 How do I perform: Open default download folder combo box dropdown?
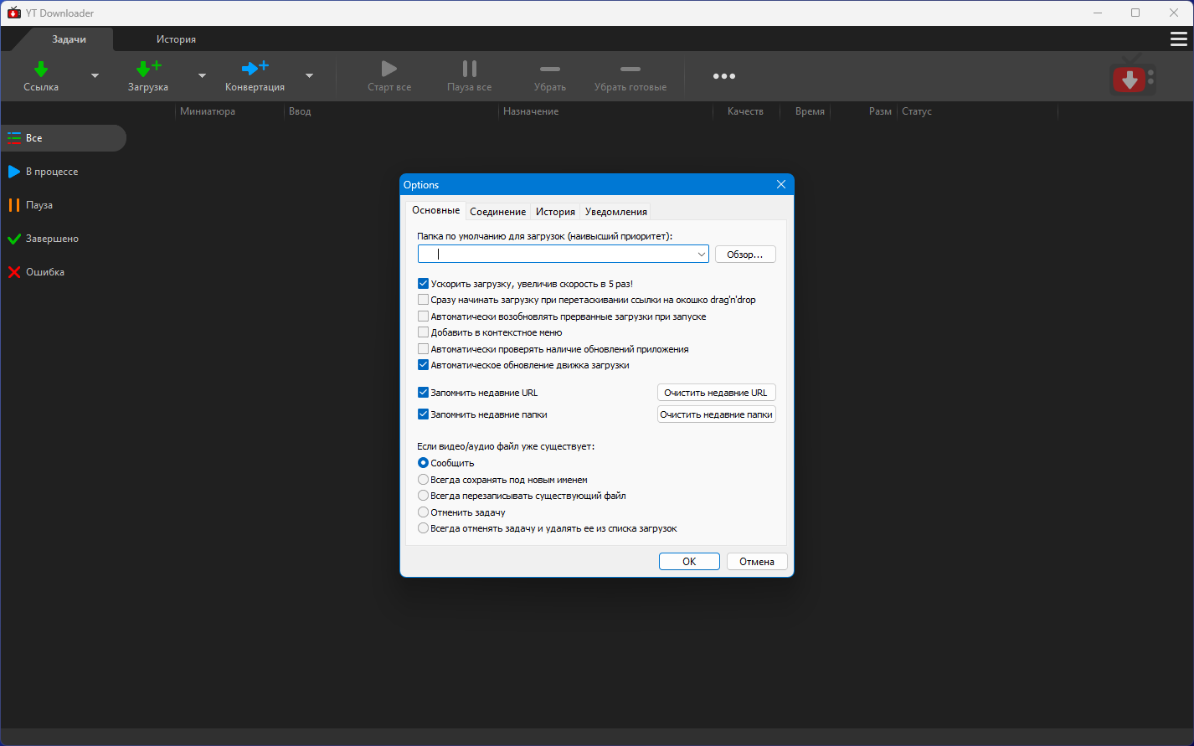click(x=701, y=254)
